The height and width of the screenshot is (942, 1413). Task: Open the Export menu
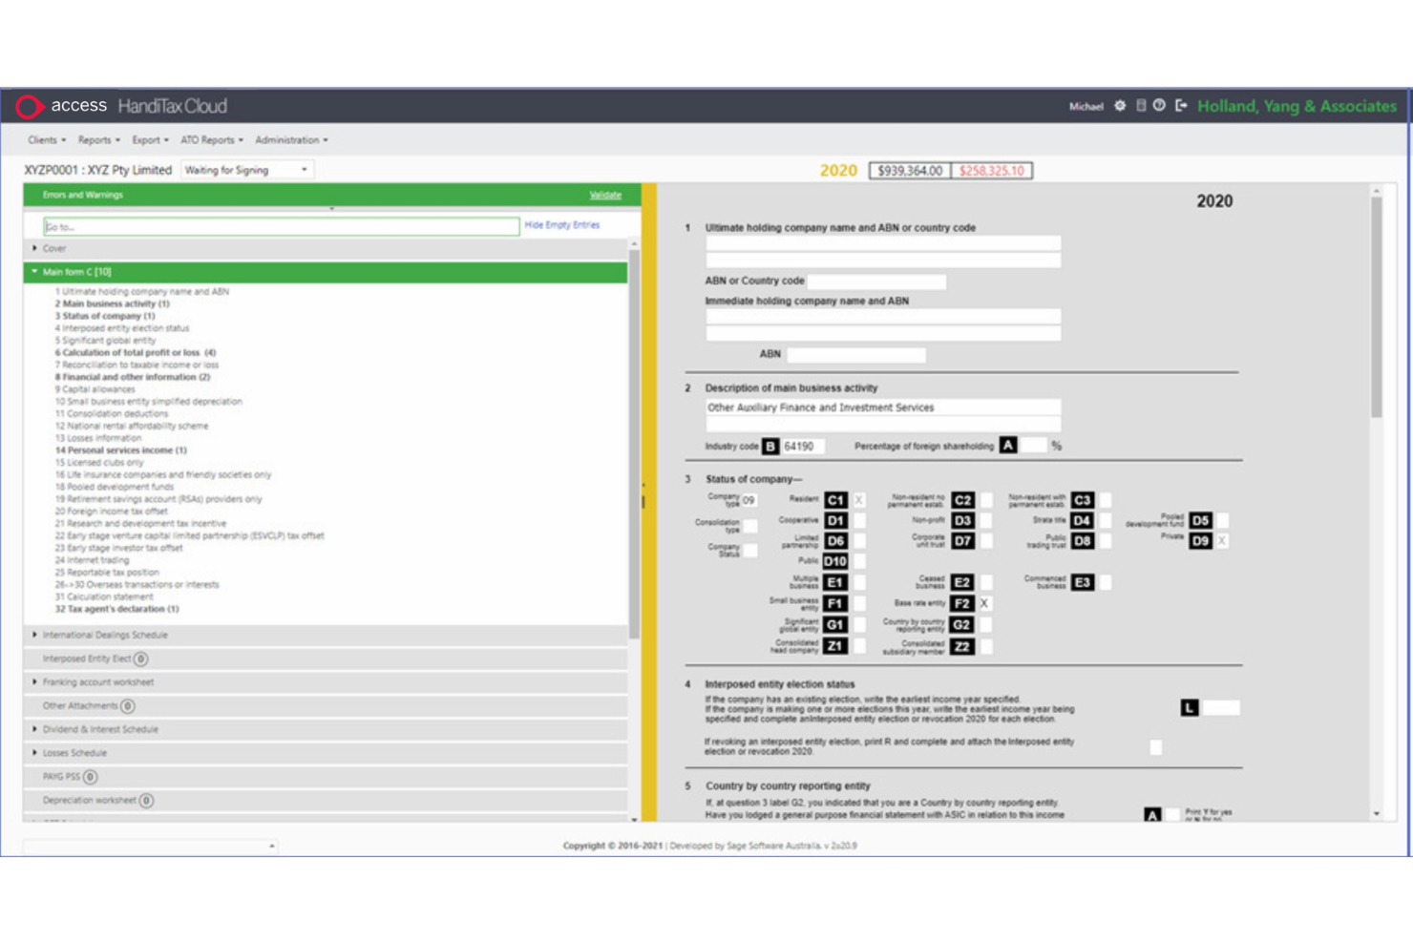[150, 140]
